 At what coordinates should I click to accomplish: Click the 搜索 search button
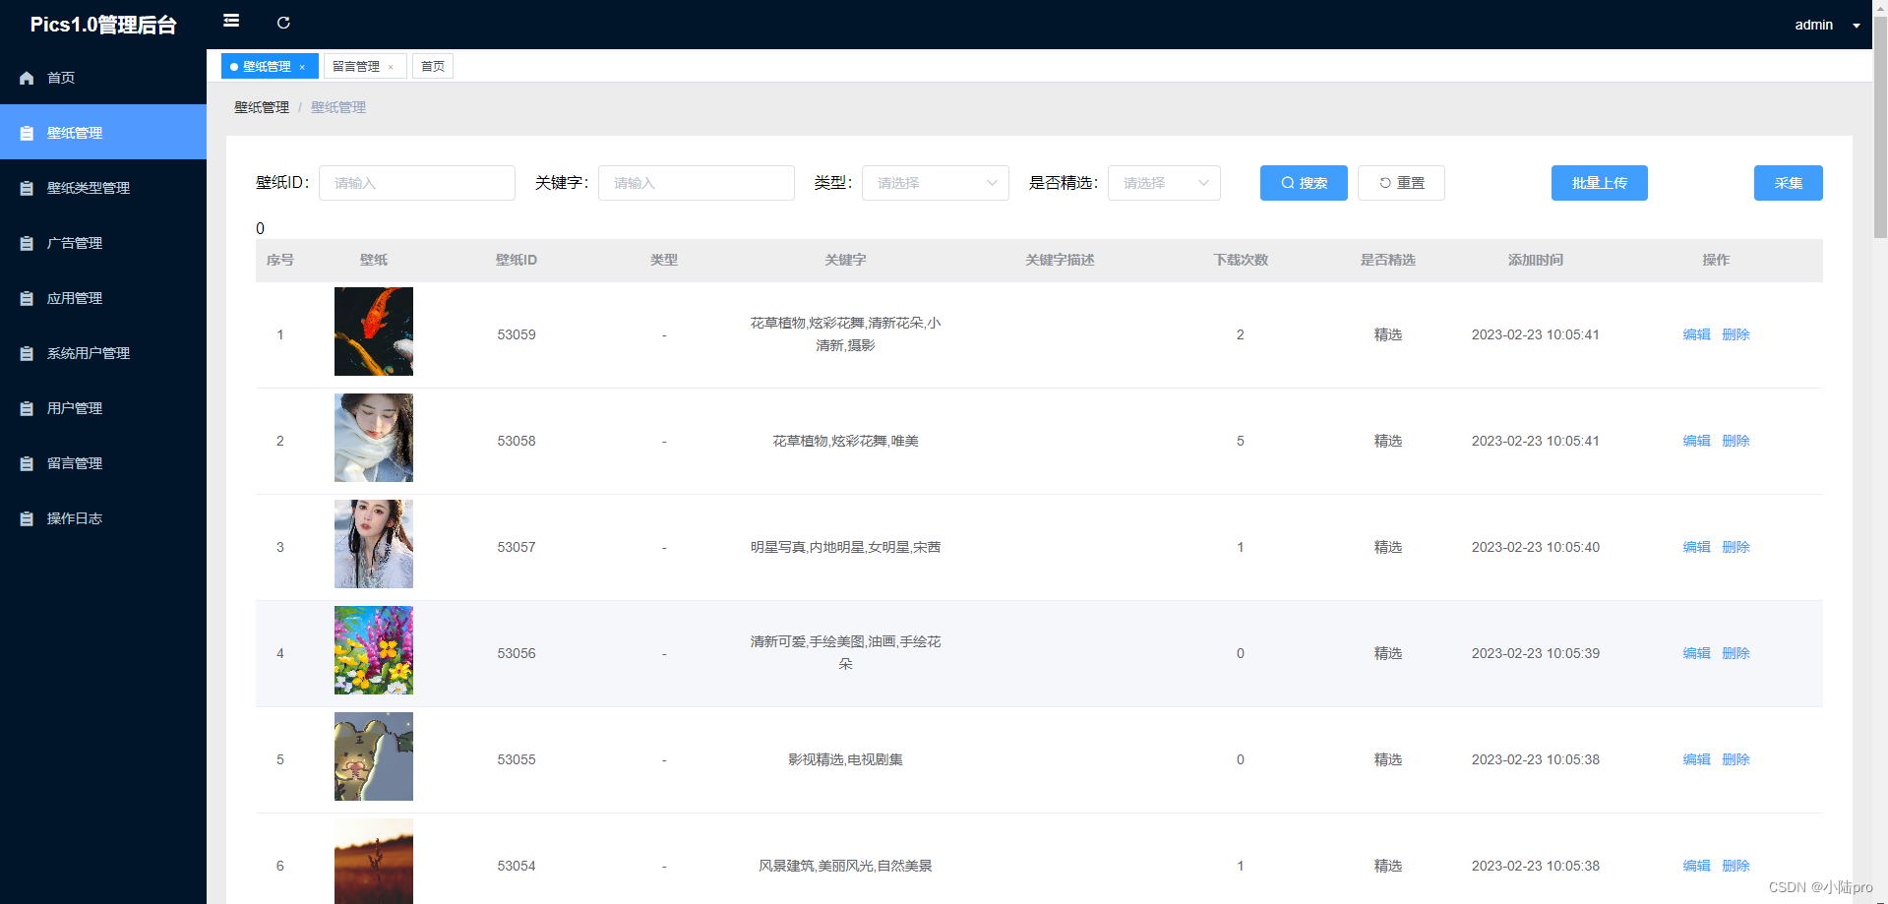point(1303,182)
